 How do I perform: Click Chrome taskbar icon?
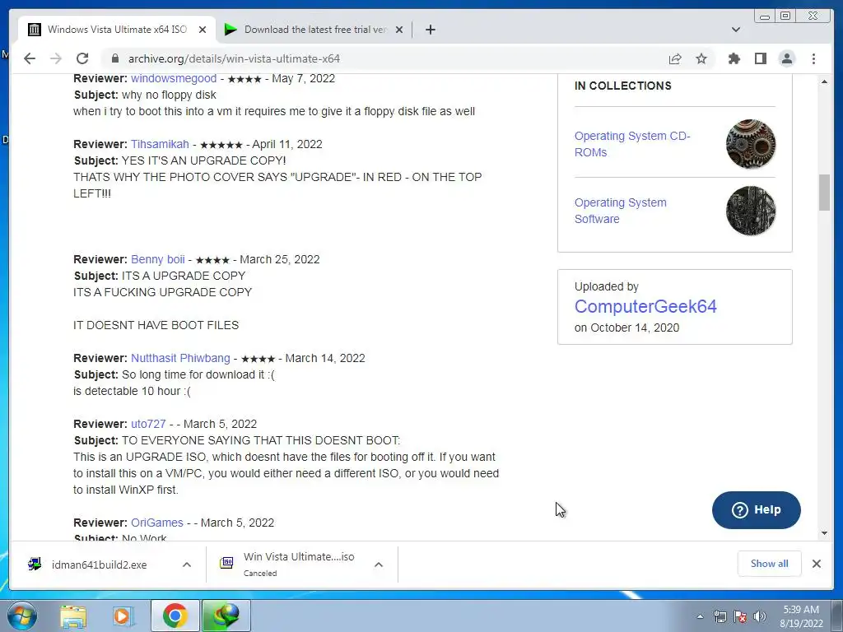point(175,616)
